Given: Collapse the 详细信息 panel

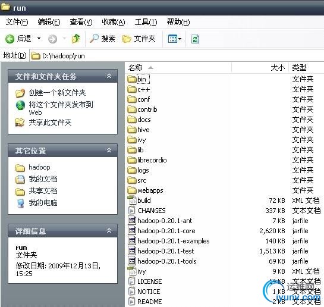Looking at the screenshot, I should coord(109,230).
